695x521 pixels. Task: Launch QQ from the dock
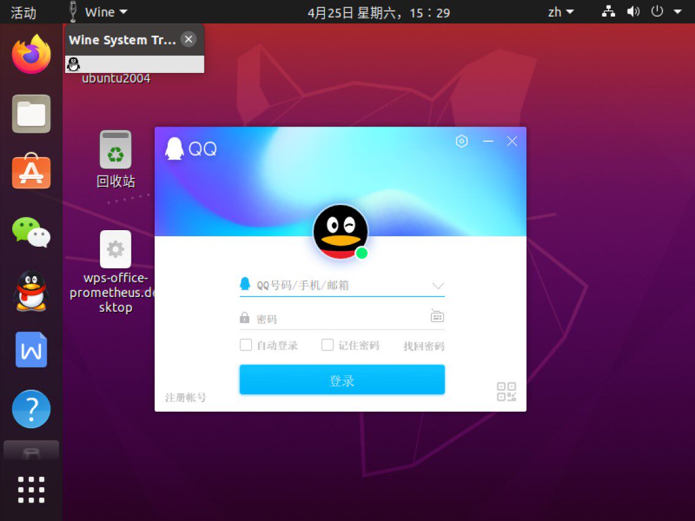pyautogui.click(x=31, y=291)
